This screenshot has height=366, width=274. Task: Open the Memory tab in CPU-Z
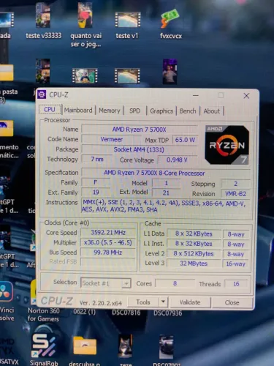(110, 111)
